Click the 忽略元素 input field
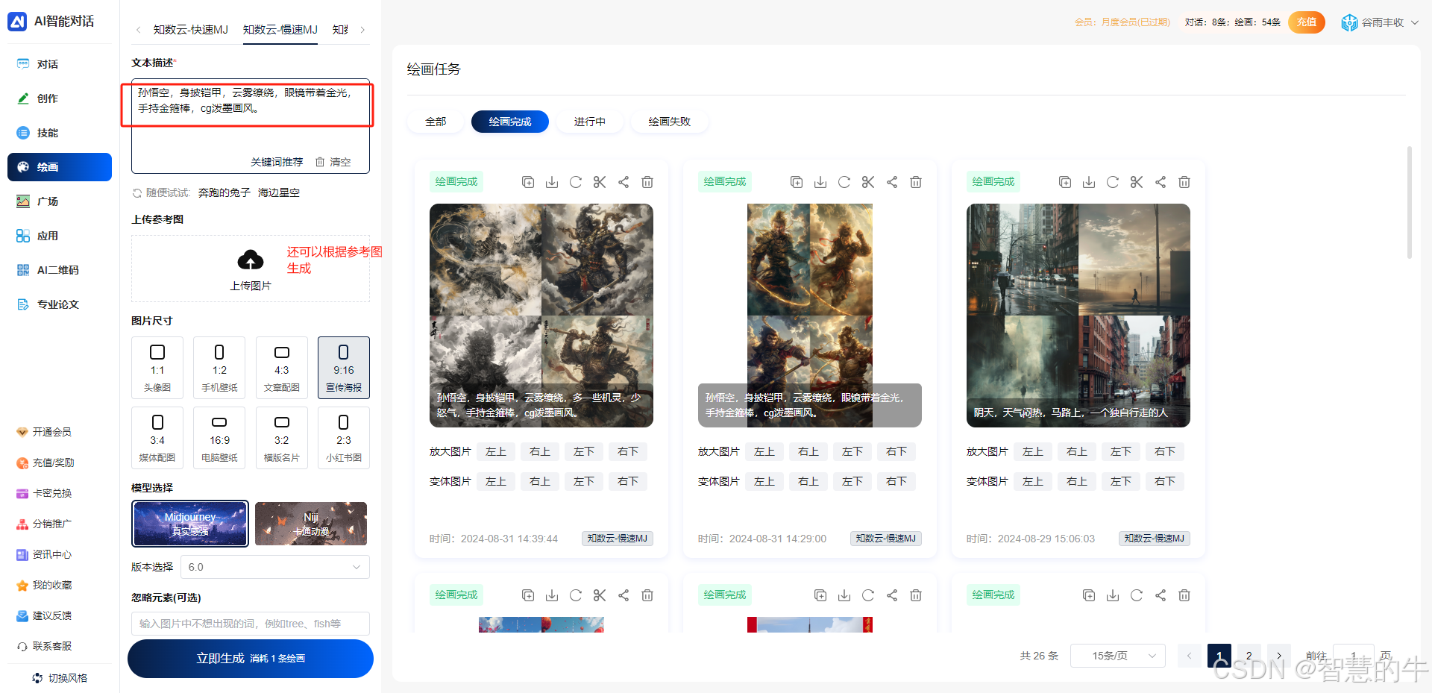This screenshot has width=1432, height=693. (x=251, y=624)
